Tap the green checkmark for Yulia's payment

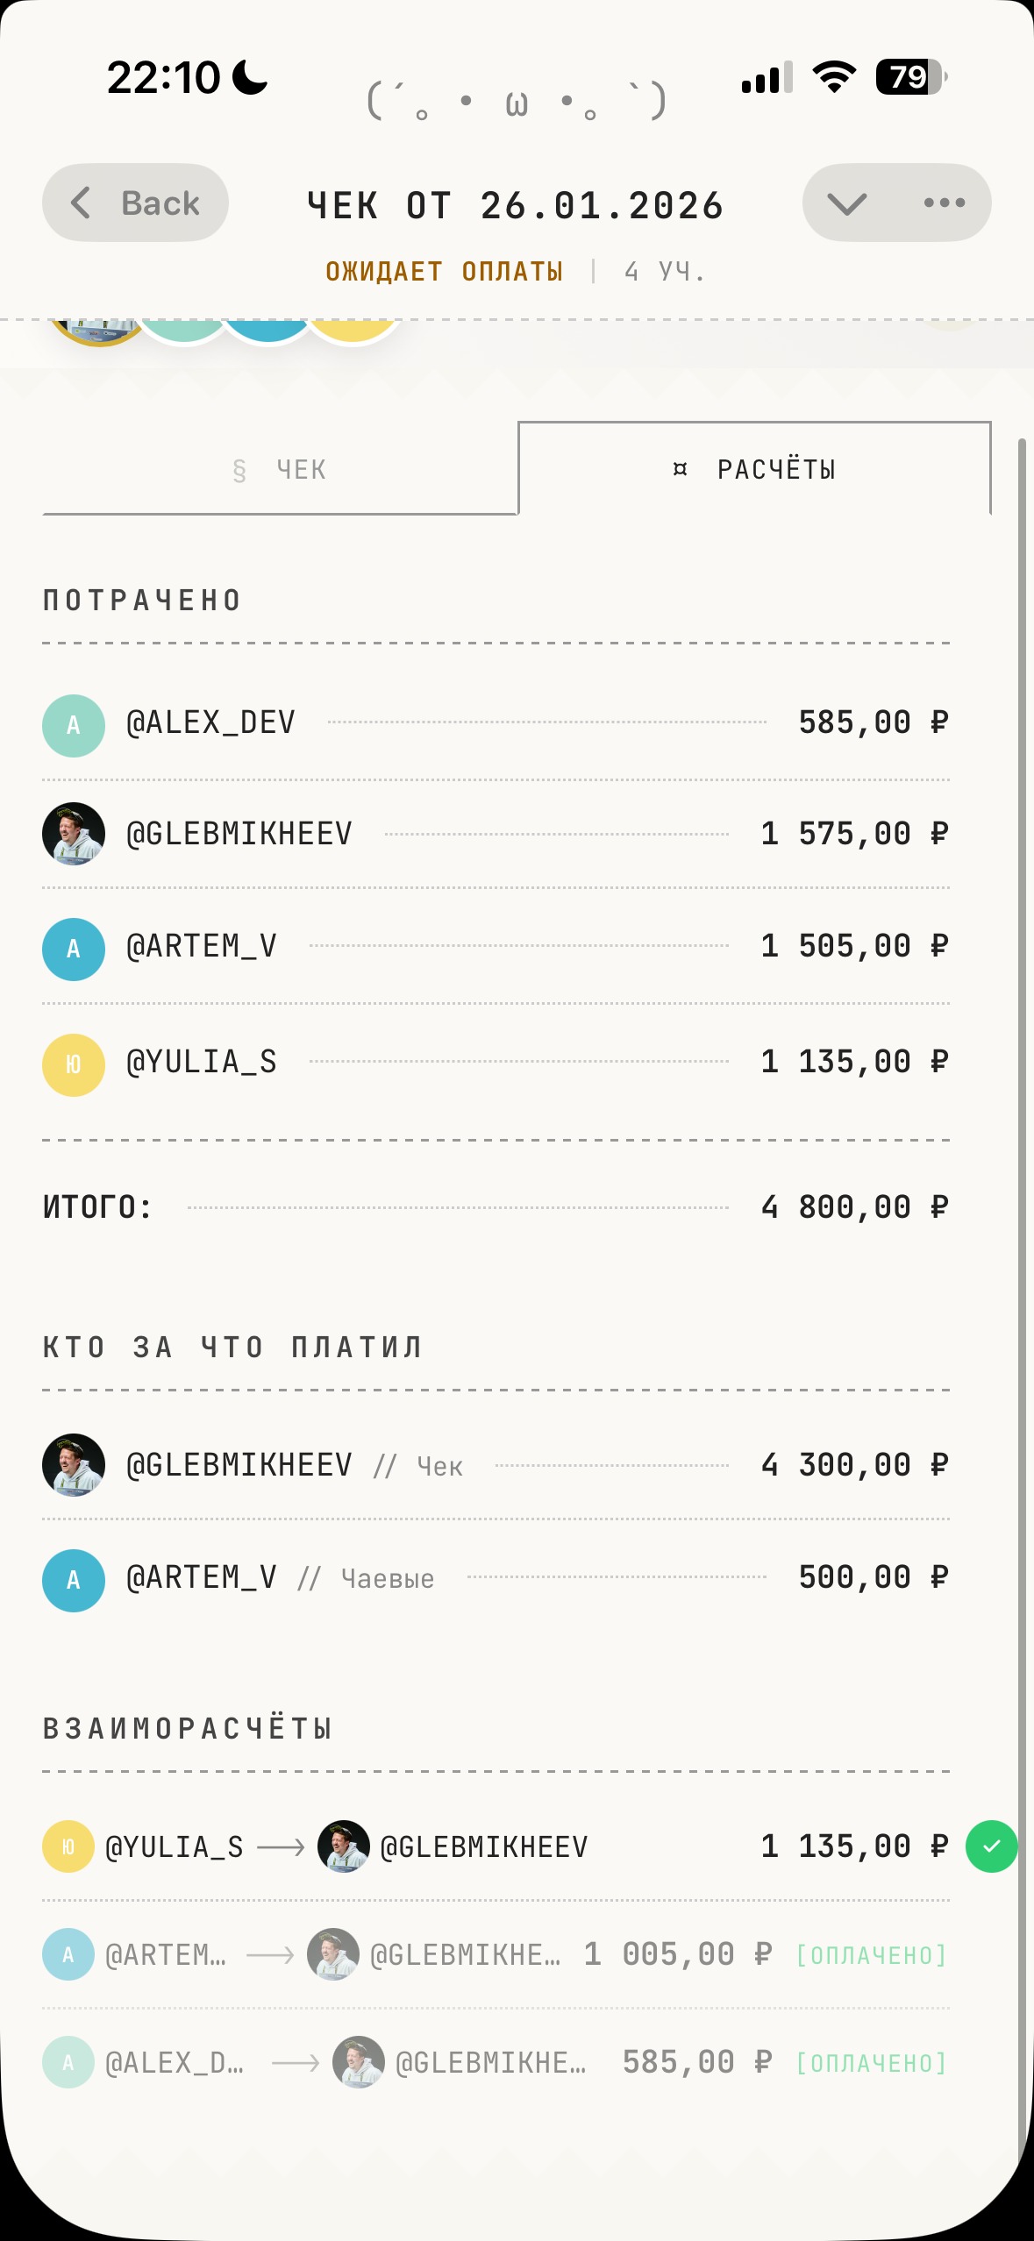[991, 1846]
